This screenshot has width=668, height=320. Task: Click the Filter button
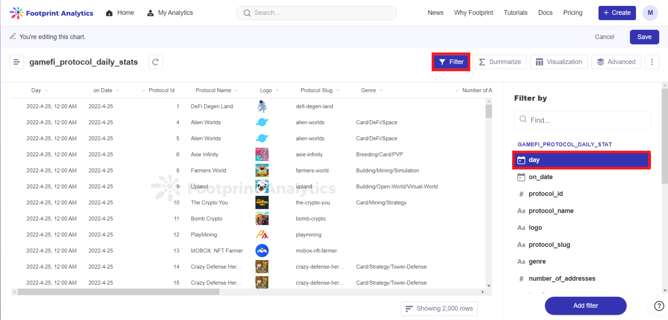pyautogui.click(x=451, y=62)
